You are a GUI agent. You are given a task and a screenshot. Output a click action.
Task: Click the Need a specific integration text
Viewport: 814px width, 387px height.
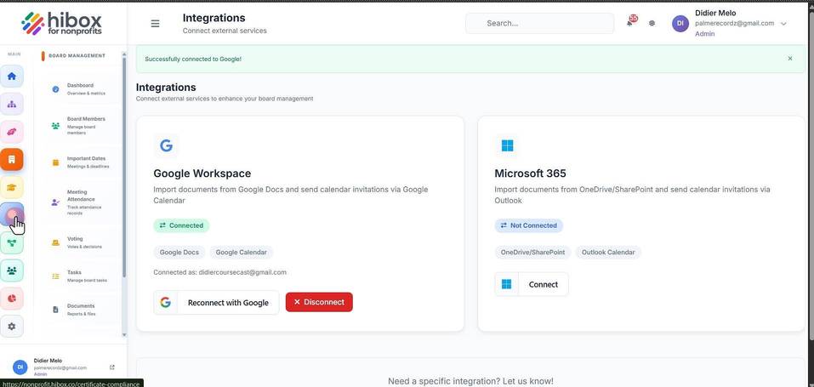click(470, 381)
